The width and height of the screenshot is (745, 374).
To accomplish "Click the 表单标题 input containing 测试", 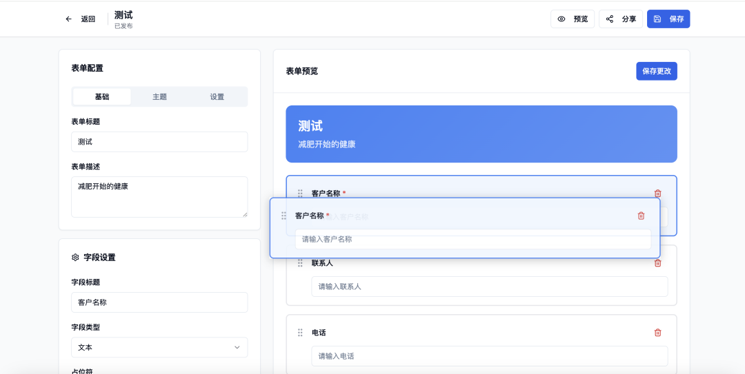I will [x=159, y=142].
